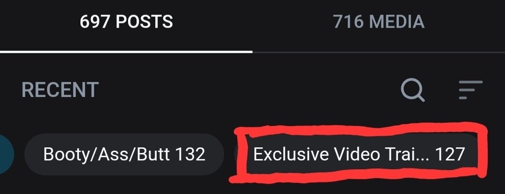Click the red-outlined Exclusive Video tag

click(x=359, y=154)
